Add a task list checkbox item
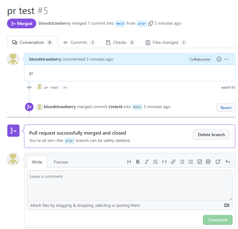The image size is (238, 229). pyautogui.click(x=200, y=162)
